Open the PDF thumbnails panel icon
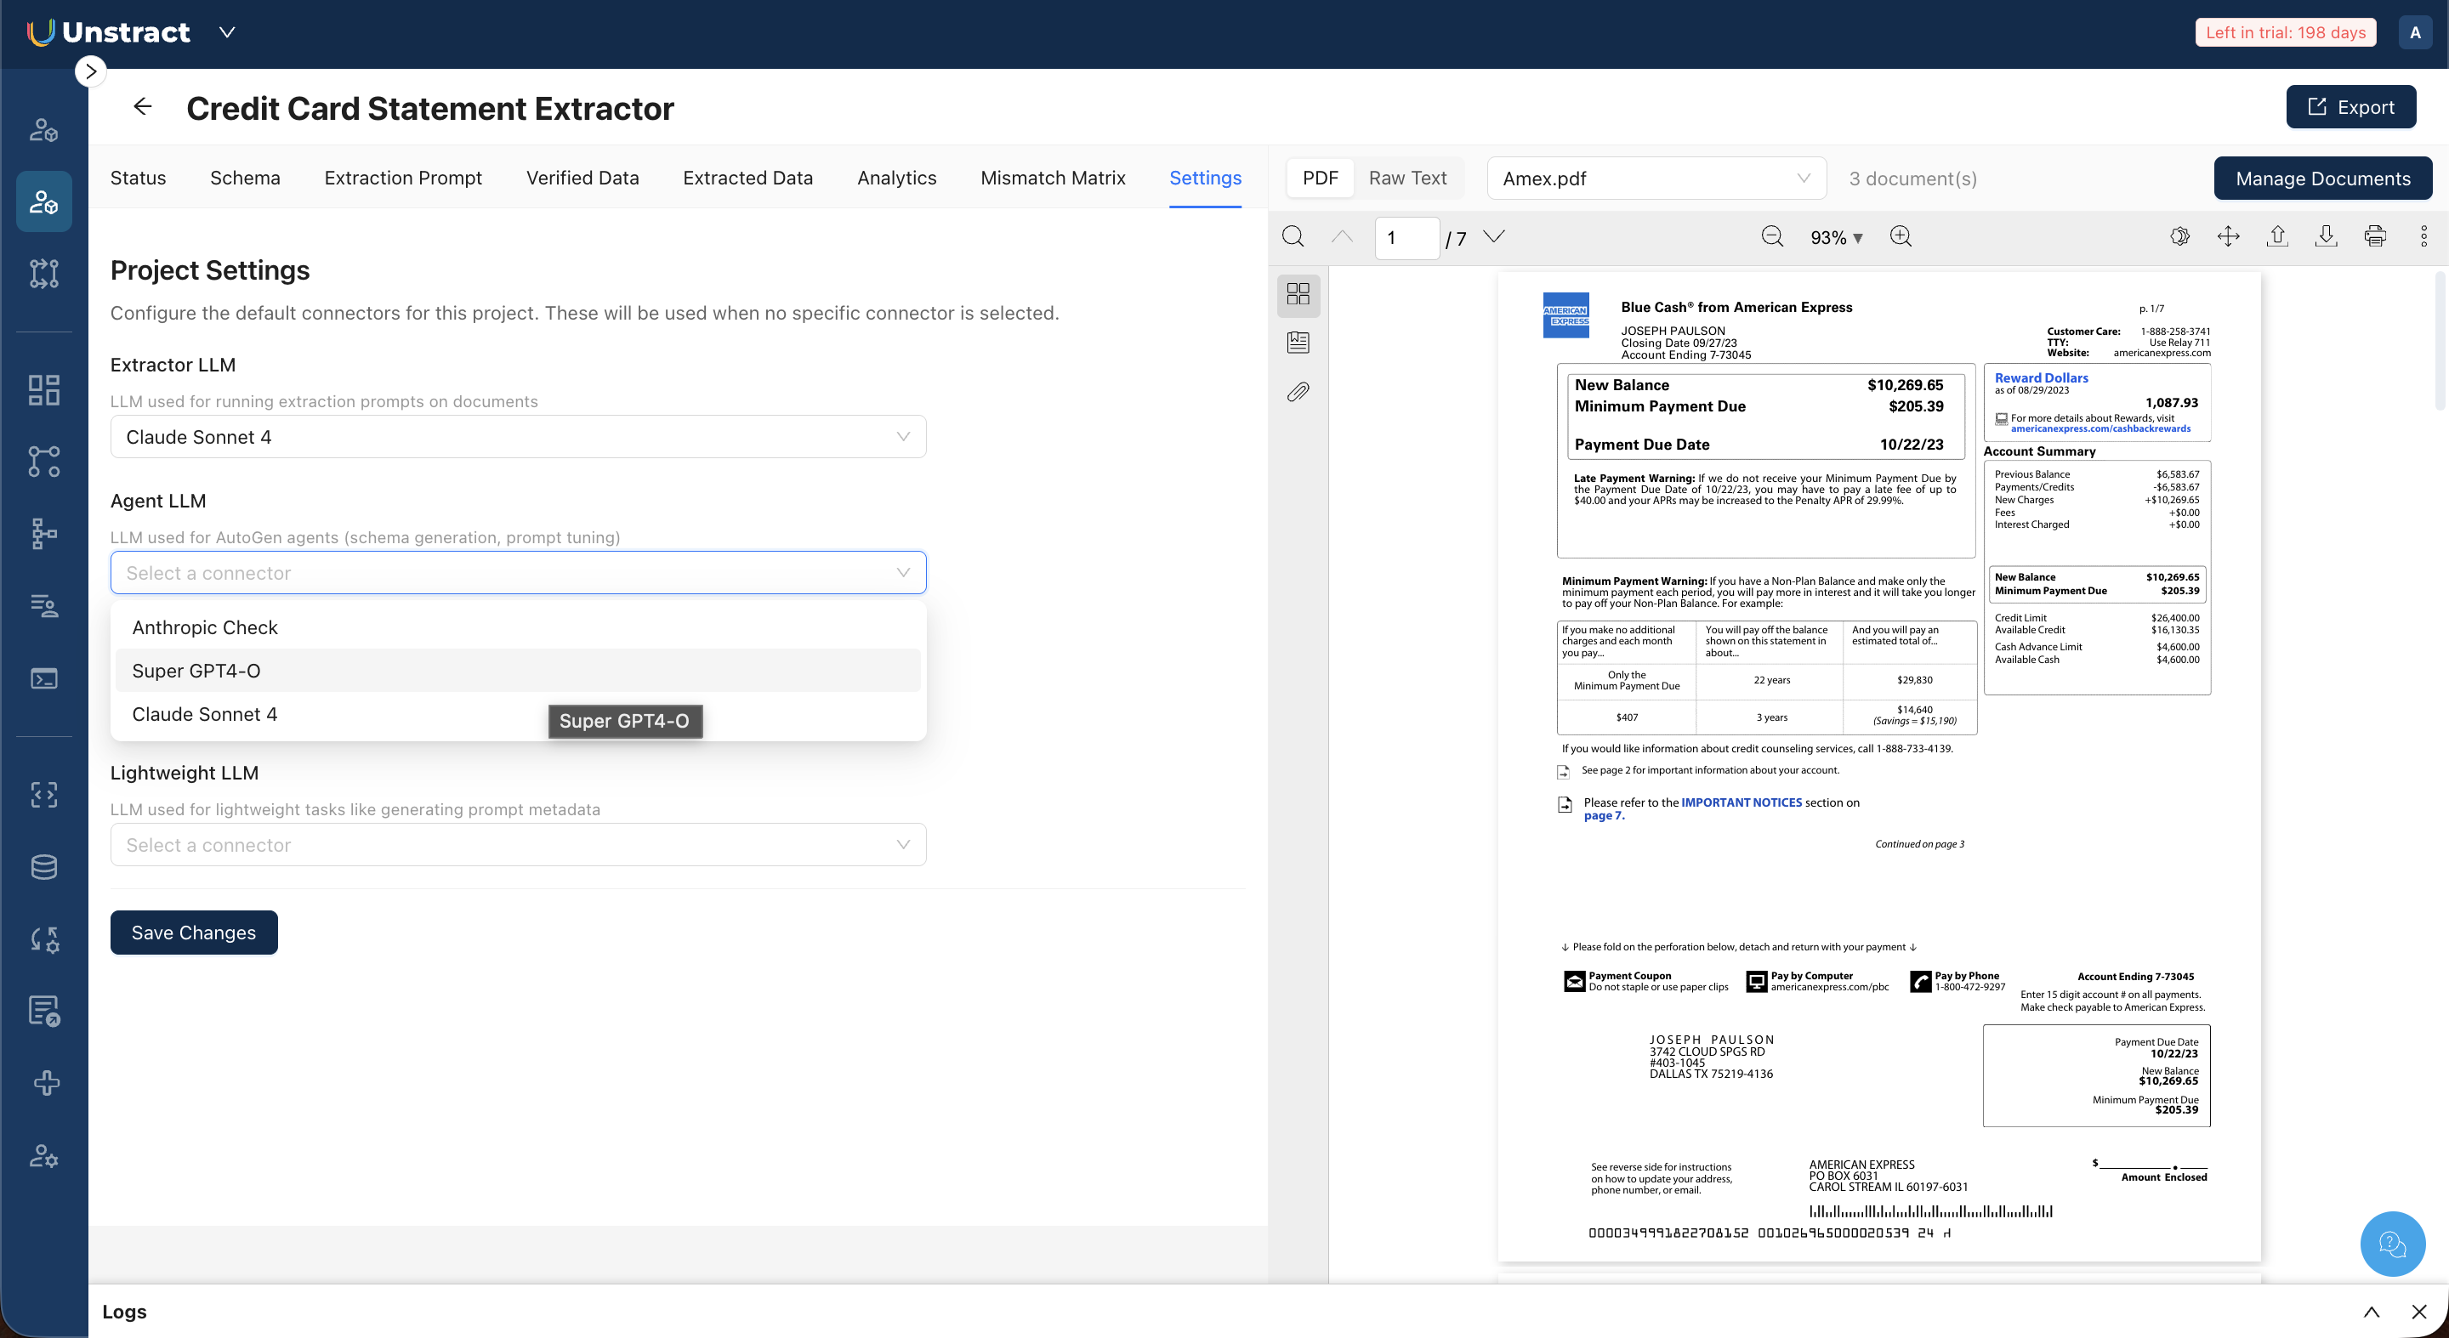The height and width of the screenshot is (1338, 2449). [1298, 293]
